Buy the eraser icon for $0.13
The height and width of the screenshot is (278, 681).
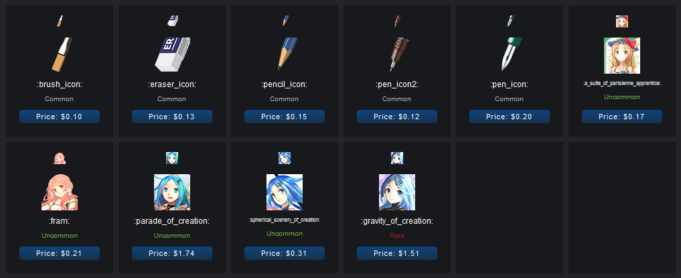coord(172,117)
